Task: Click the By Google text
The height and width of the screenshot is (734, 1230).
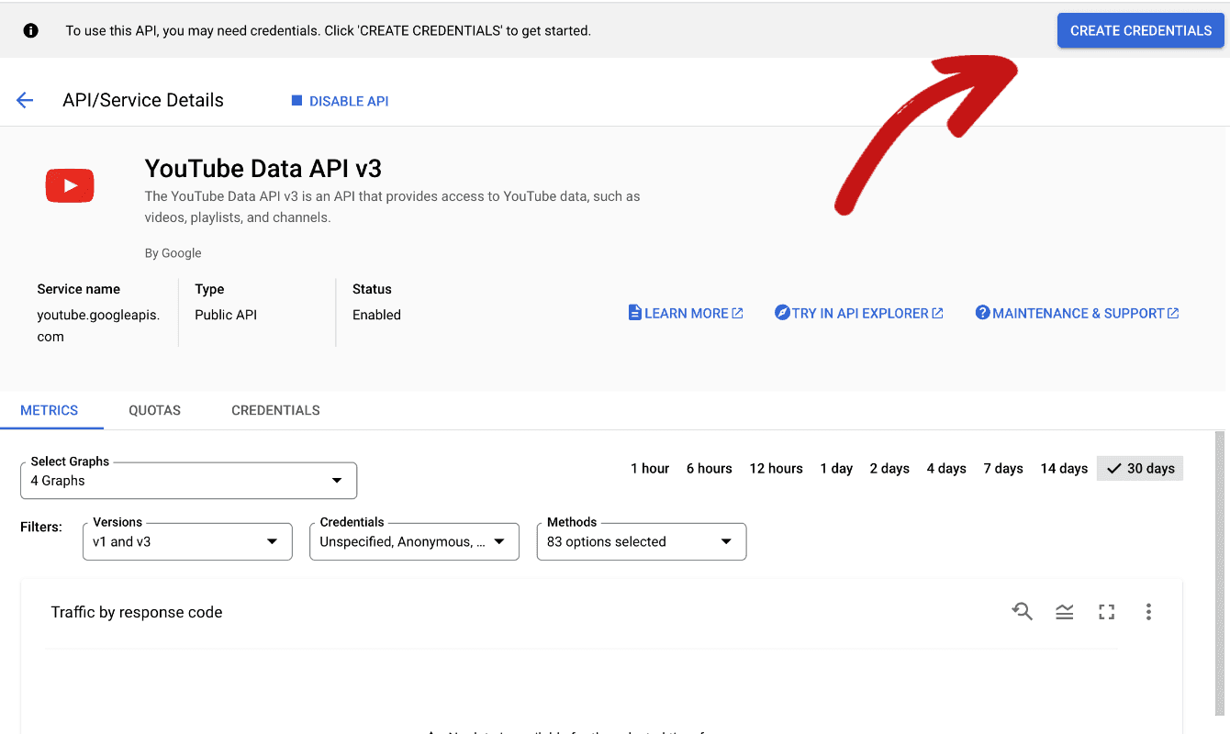Action: tap(173, 253)
